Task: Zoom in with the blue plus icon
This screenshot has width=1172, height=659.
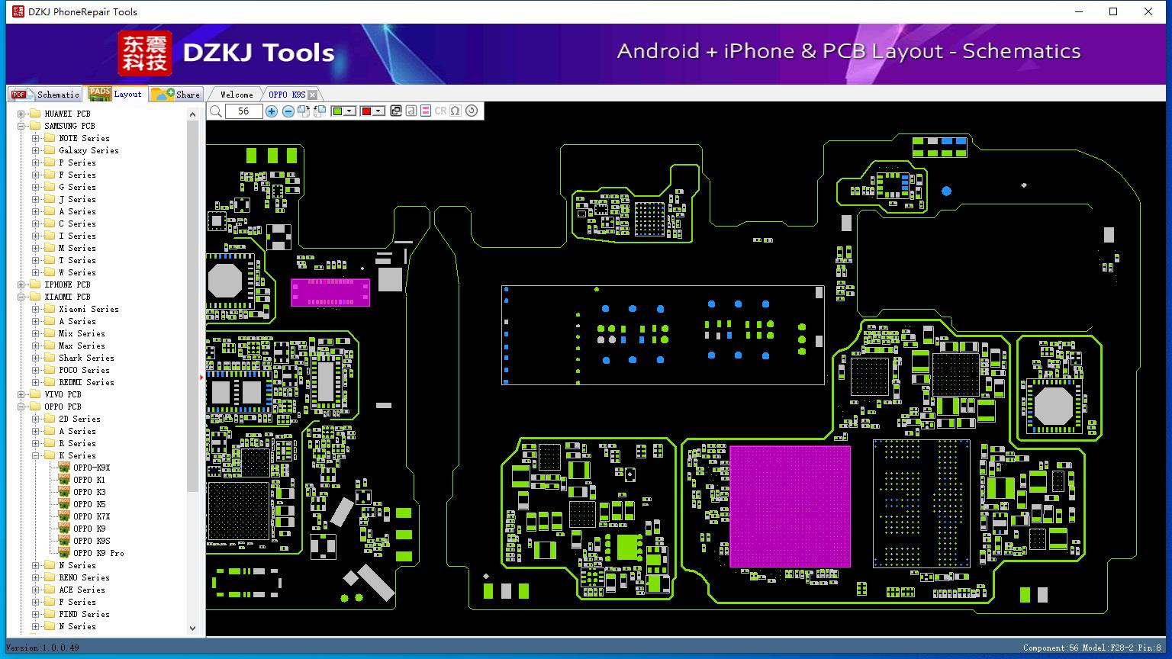Action: click(272, 111)
